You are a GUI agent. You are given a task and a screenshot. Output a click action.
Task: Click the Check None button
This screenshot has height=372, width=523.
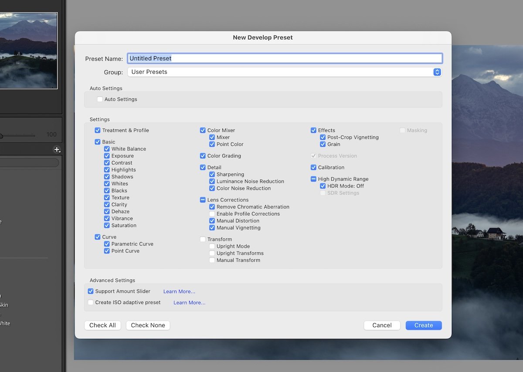[148, 325]
